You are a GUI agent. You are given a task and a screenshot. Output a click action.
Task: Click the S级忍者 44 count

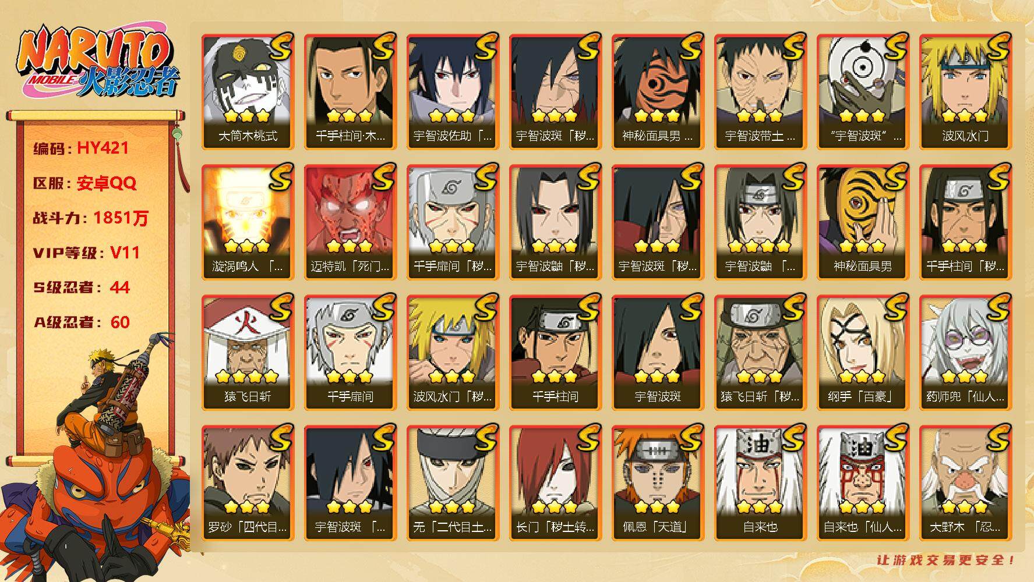coord(82,288)
